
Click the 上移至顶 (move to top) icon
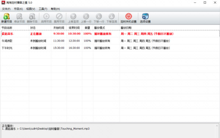73,16
